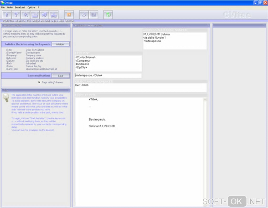Viewport: 268px width, 208px height.
Task: Click via delle Nuvole 1 line
Action: (x=154, y=38)
